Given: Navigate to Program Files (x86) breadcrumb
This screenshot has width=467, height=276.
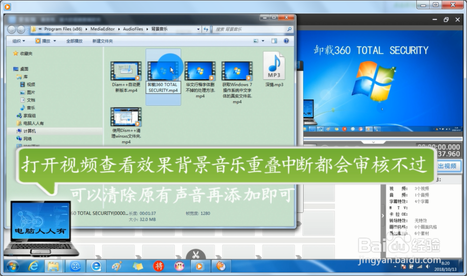Looking at the screenshot, I should pyautogui.click(x=63, y=29).
